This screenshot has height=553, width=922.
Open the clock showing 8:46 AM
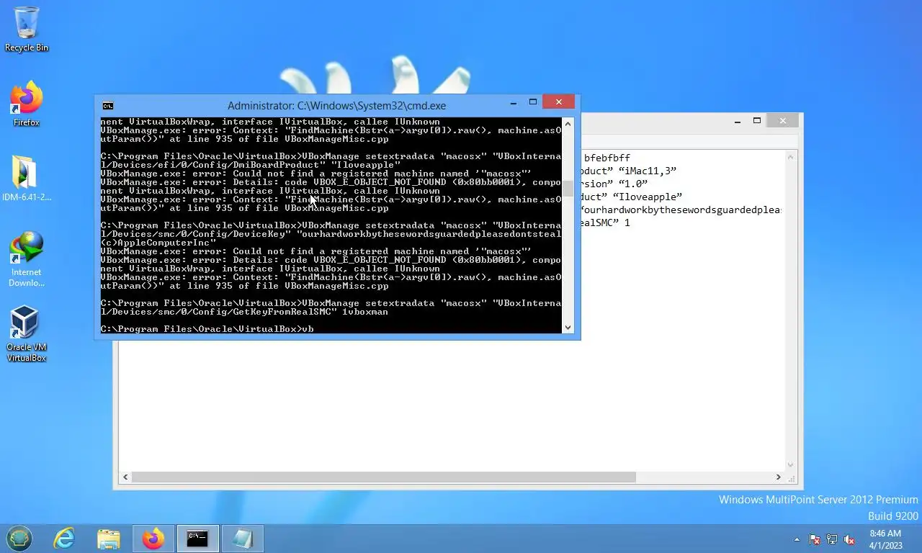[885, 539]
